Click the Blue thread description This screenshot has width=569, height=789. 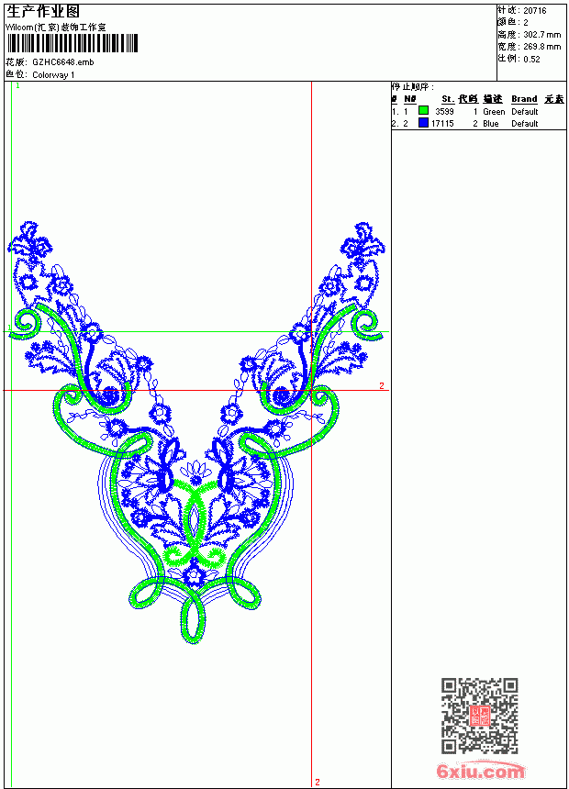(490, 123)
